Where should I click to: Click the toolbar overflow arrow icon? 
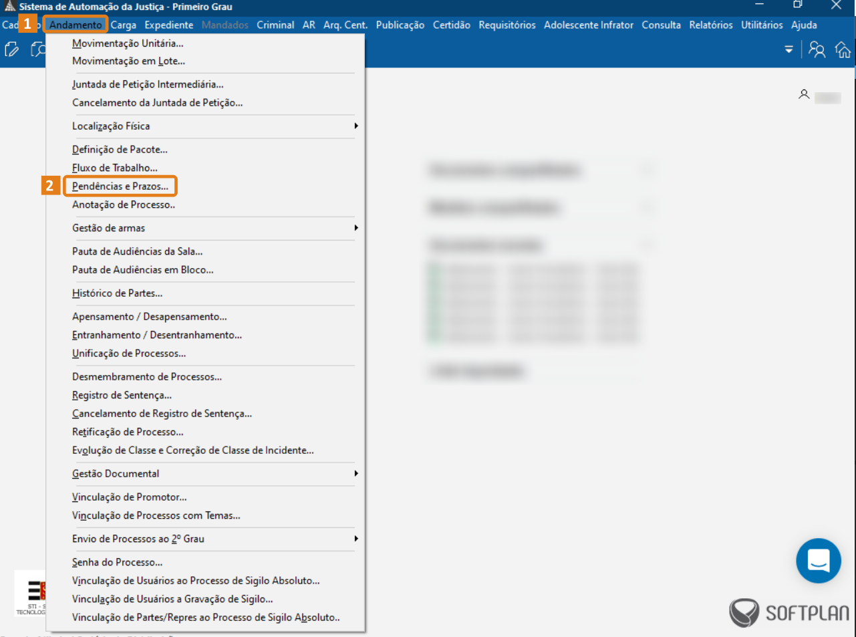point(789,49)
